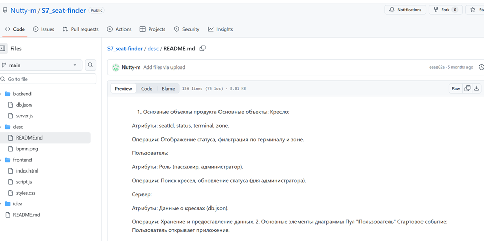Open the main branch dropdown
This screenshot has width=484, height=241.
tap(41, 65)
